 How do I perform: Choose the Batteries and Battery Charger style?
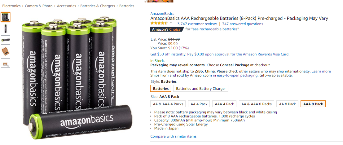click(x=201, y=89)
